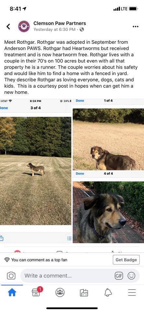
Task: Tap the "Yesterday at 6:30 PM" timestamp
Action: (54, 30)
